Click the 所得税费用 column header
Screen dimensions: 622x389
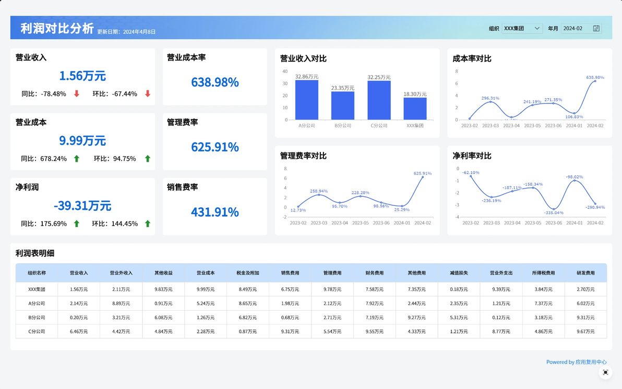pos(543,273)
